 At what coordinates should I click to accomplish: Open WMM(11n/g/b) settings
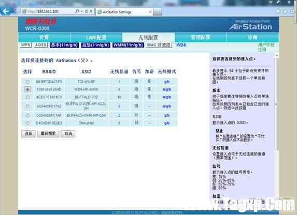coord(128,45)
